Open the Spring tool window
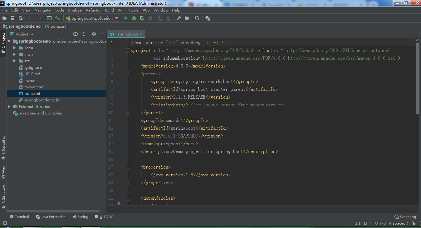 click(x=81, y=217)
